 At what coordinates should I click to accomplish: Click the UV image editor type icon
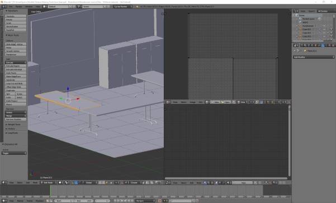point(168,102)
